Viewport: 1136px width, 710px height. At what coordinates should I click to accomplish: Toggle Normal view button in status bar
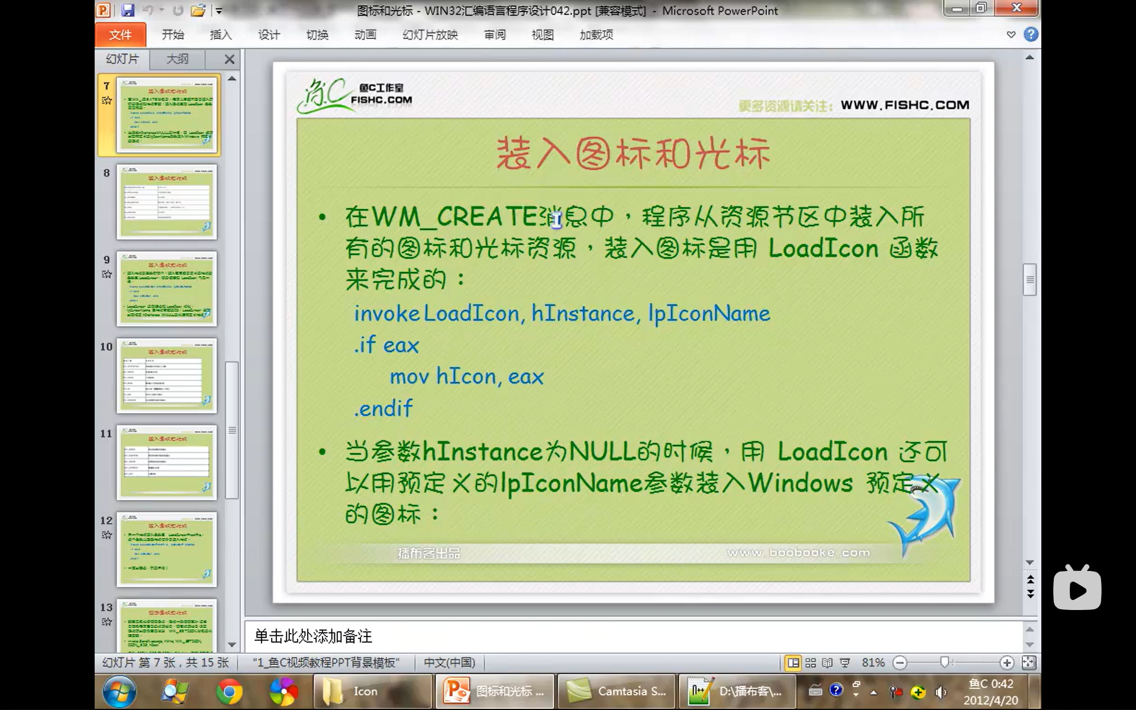pyautogui.click(x=793, y=663)
